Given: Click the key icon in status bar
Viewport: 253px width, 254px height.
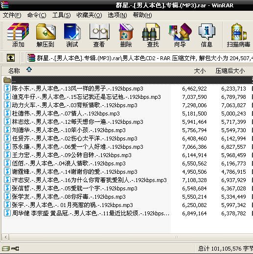Looking at the screenshot, I should (15, 249).
